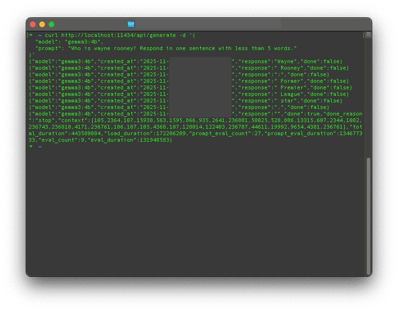The image size is (398, 311).
Task: Click the "prompt_eval_count":27 text
Action: (225, 134)
